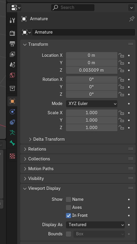Image resolution: width=137 pixels, height=244 pixels.
Task: Open the Display As Textured dropdown
Action: 95,225
